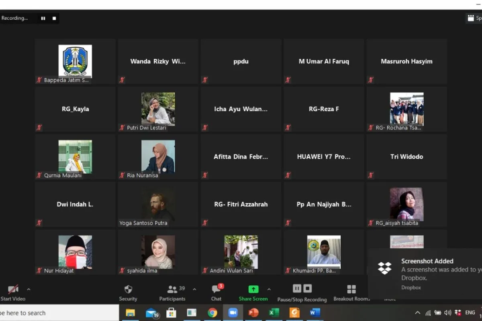Expand the arrow next to Participants
Screen dimensions: 482x321
pos(194,289)
